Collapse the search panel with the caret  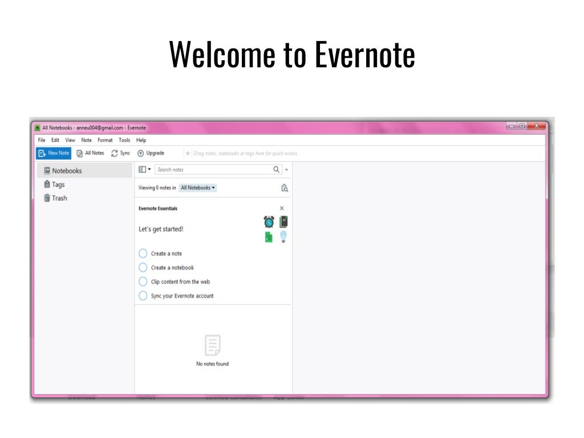286,169
